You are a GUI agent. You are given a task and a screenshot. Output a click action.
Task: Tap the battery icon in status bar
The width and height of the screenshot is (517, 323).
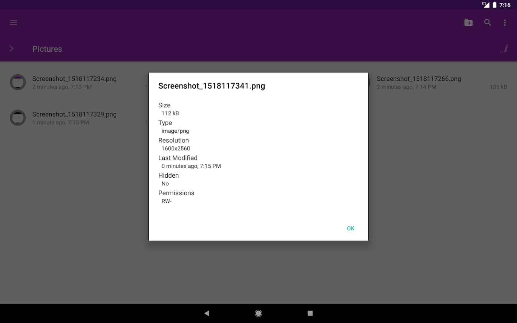(x=494, y=5)
